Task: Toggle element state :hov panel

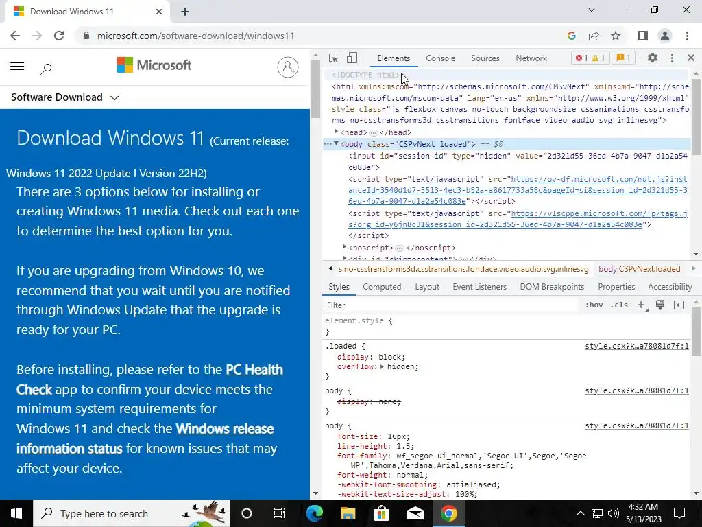Action: click(x=594, y=305)
